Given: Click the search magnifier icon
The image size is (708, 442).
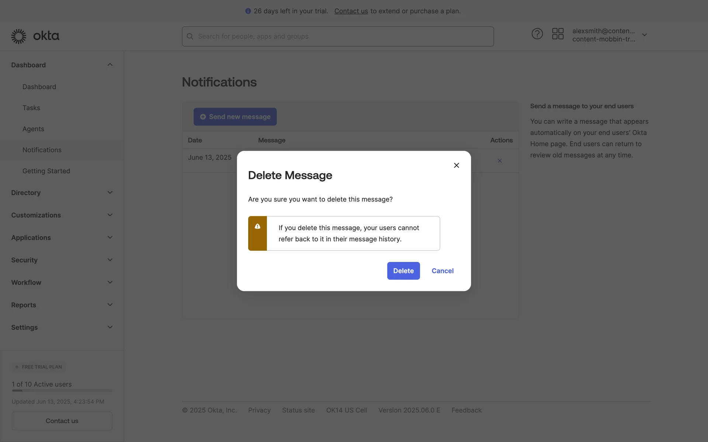Looking at the screenshot, I should (x=190, y=36).
